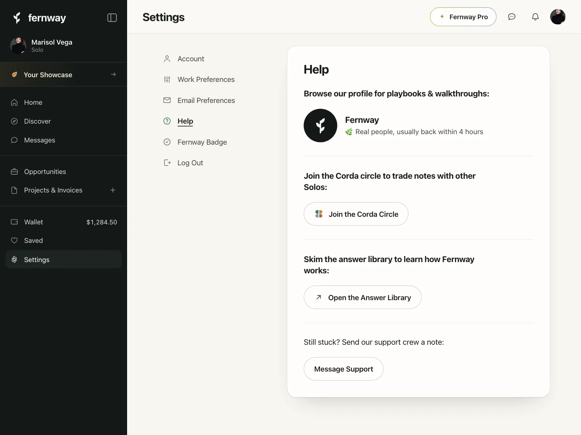Click the Corda four-color logo icon
The image size is (581, 435).
coord(319,214)
